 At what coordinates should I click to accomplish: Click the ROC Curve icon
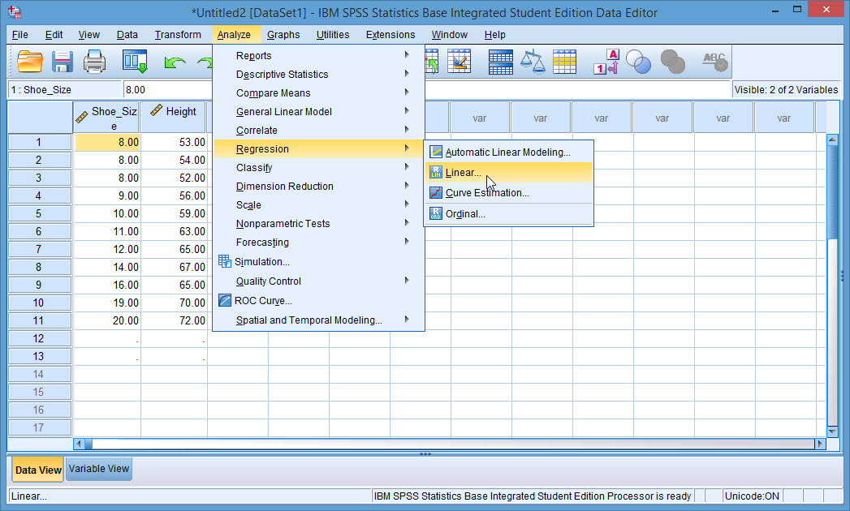(224, 300)
